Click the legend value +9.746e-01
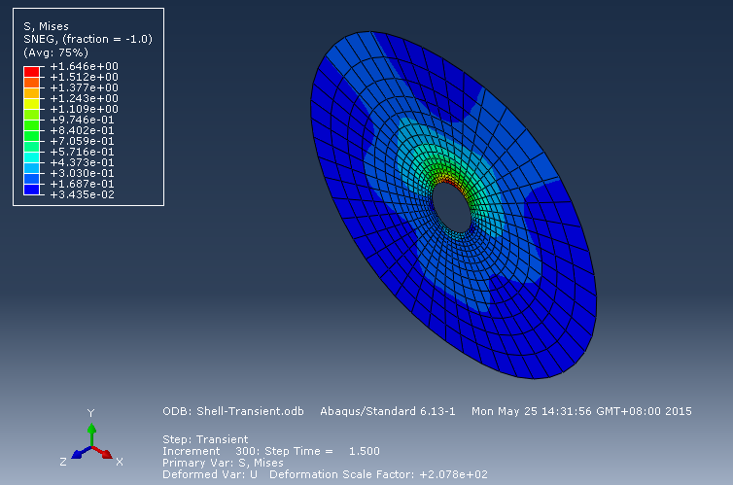 [x=83, y=121]
